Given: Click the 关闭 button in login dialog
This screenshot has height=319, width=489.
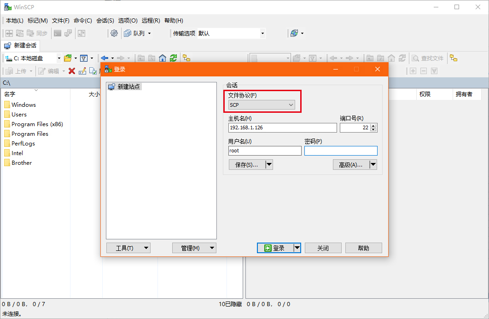Looking at the screenshot, I should [x=323, y=248].
